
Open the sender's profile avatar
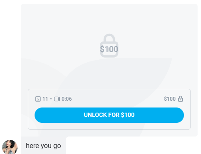pyautogui.click(x=10, y=147)
